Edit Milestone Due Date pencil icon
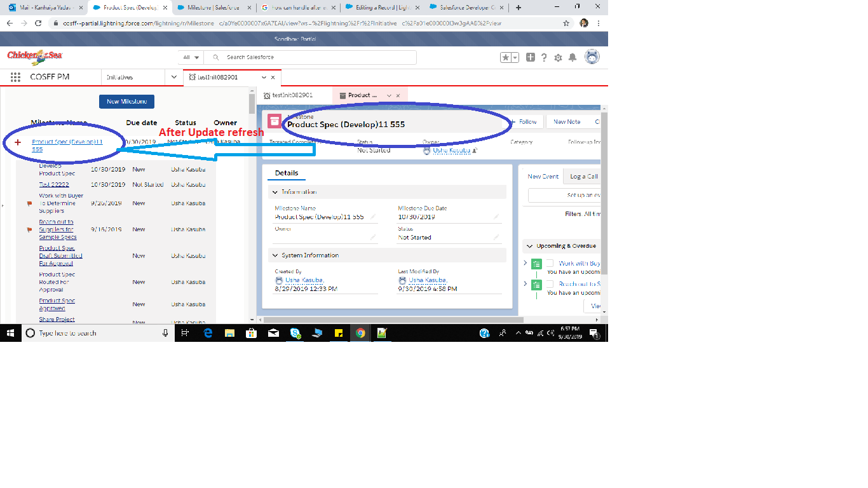The width and height of the screenshot is (868, 488). [x=497, y=217]
